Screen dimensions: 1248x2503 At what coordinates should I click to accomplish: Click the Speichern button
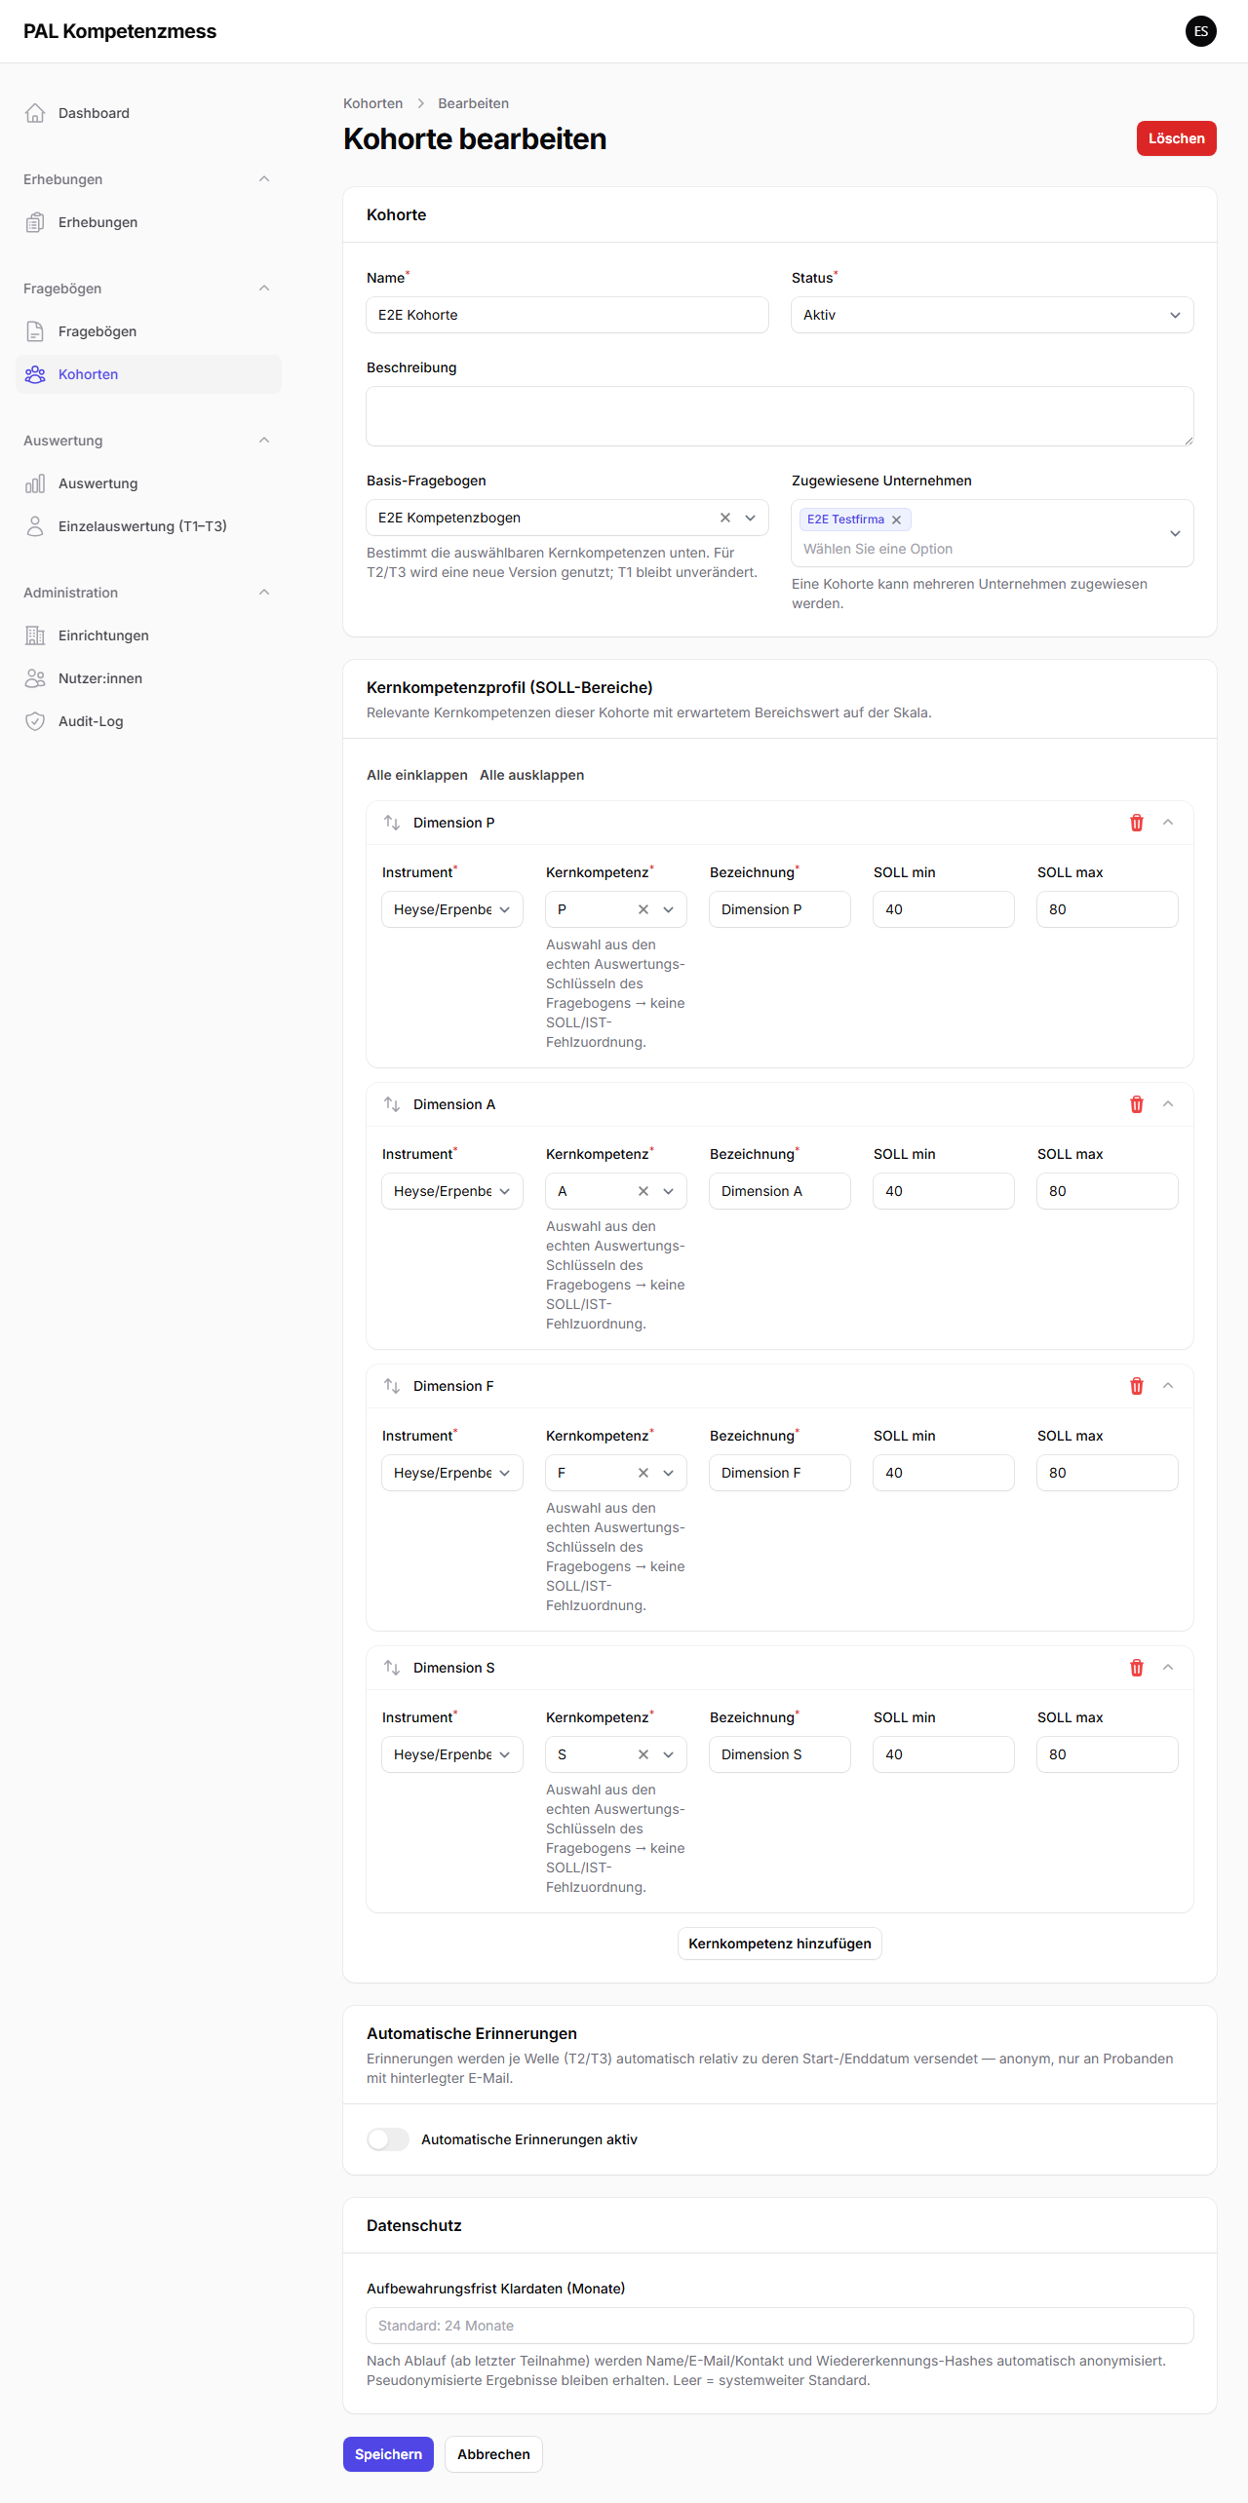(388, 2454)
